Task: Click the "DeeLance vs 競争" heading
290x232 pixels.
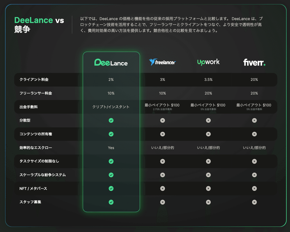Action: 39,25
